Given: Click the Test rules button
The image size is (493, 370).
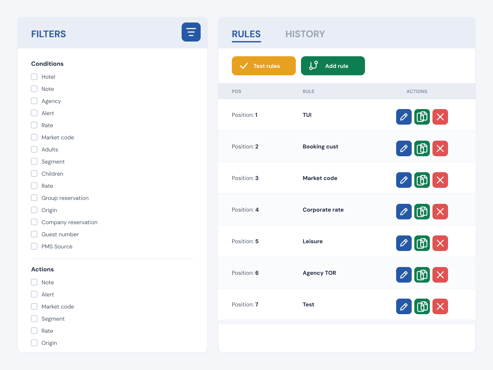Looking at the screenshot, I should pyautogui.click(x=263, y=66).
